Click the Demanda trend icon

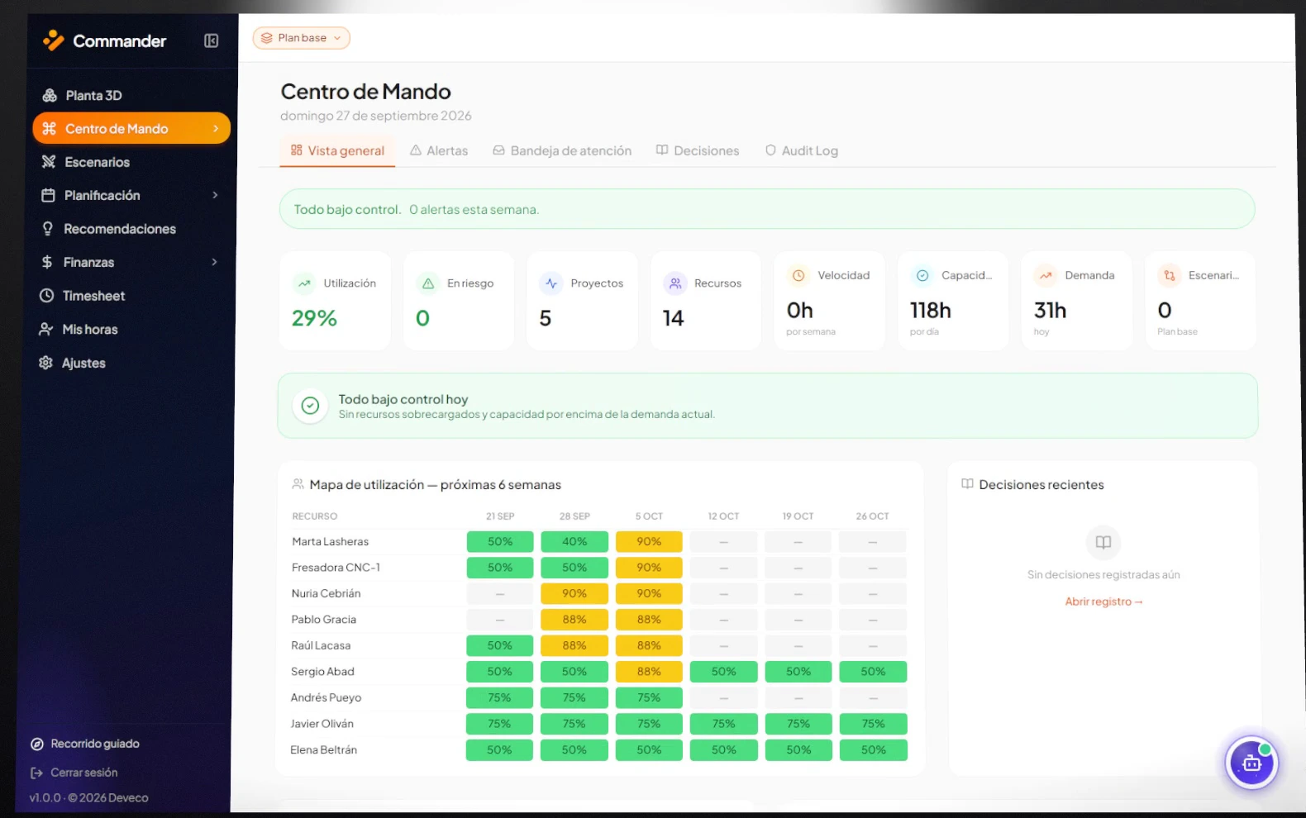(1046, 275)
